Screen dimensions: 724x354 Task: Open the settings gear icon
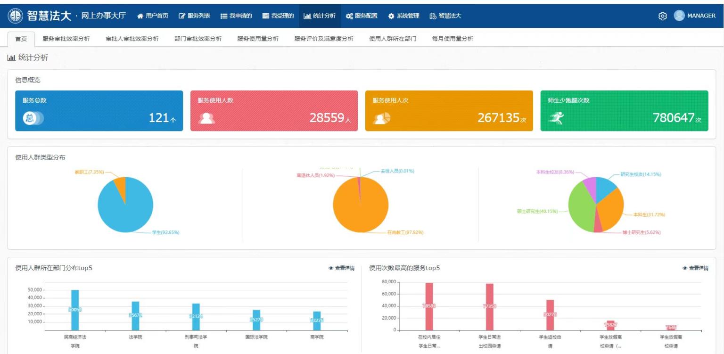point(662,16)
